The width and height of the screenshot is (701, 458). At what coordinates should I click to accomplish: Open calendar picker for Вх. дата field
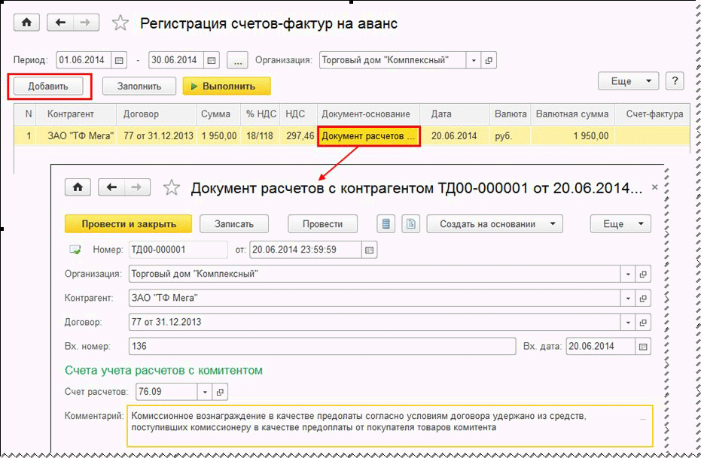point(642,347)
